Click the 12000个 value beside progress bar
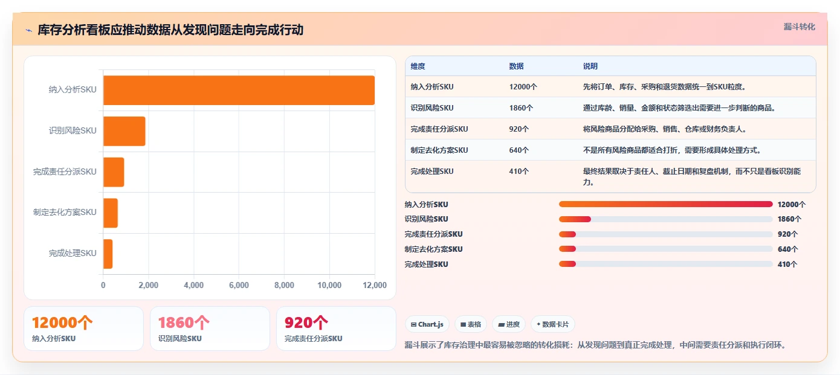 (792, 205)
